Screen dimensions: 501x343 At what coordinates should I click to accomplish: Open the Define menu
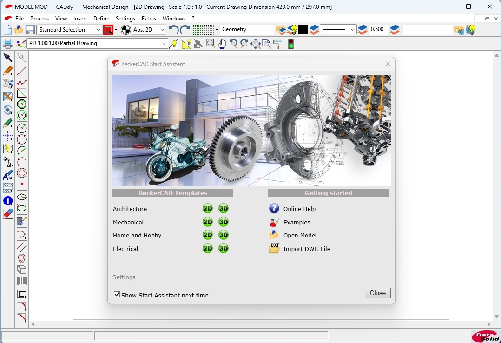[101, 19]
